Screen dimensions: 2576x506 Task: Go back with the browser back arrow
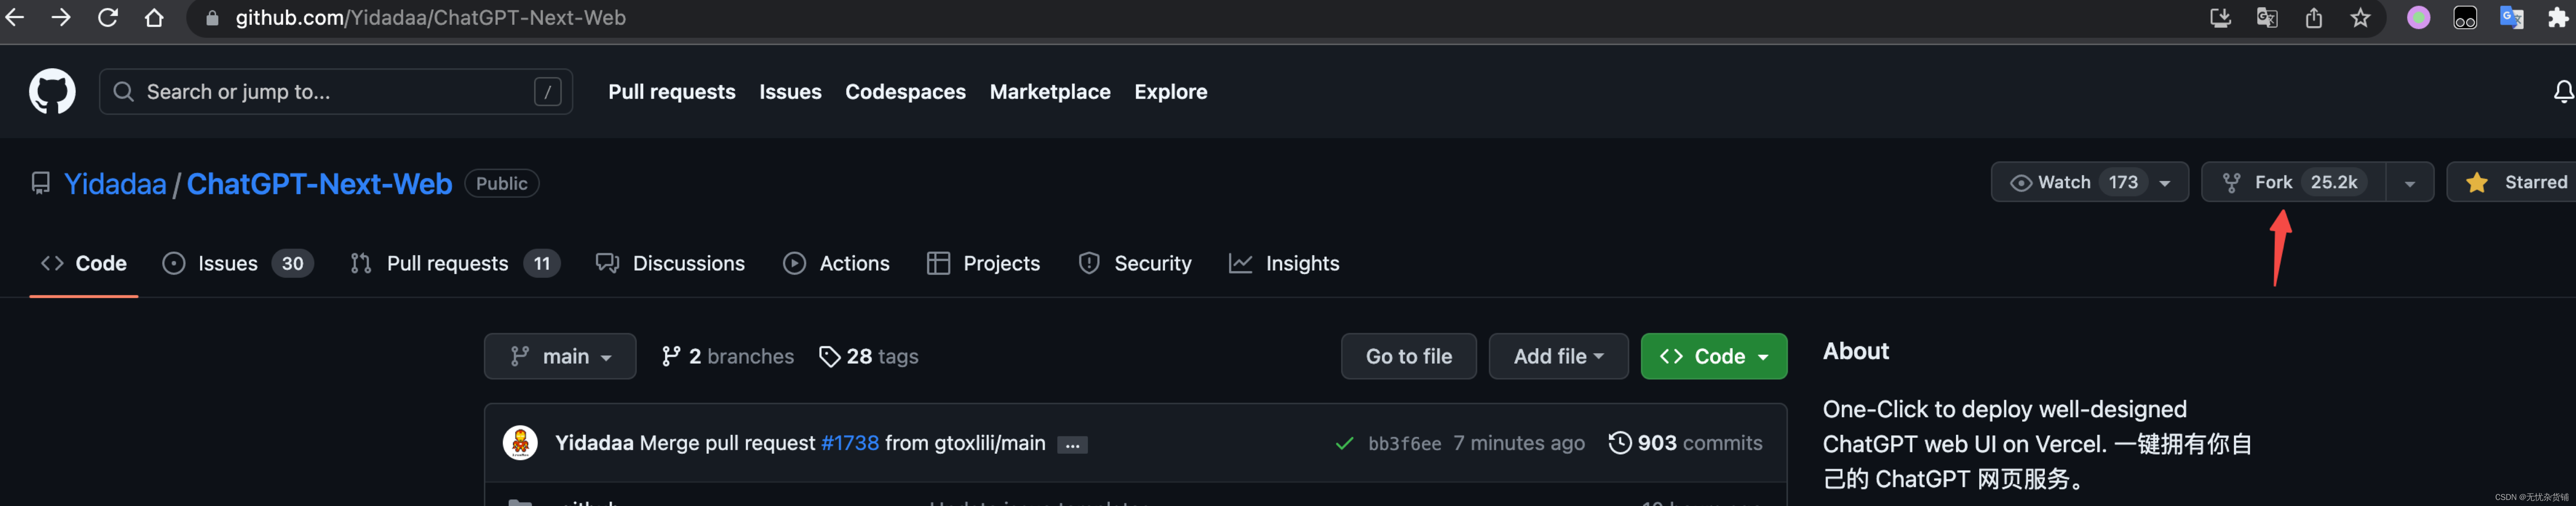click(14, 17)
